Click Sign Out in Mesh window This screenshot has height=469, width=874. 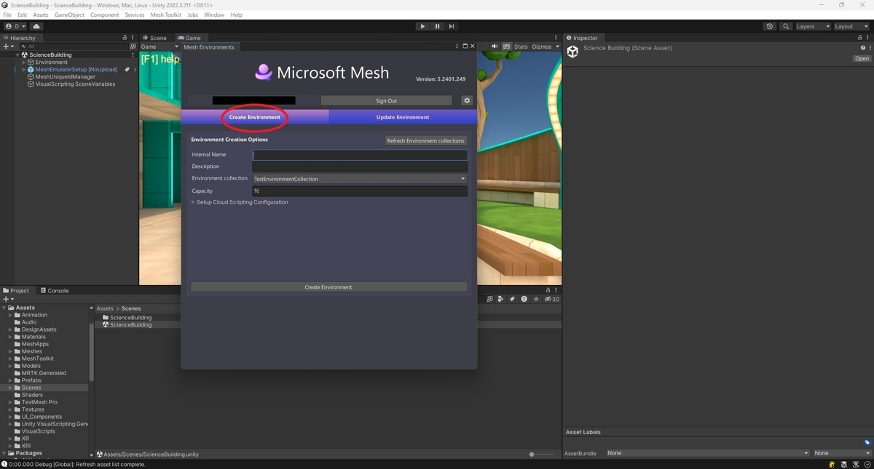386,100
